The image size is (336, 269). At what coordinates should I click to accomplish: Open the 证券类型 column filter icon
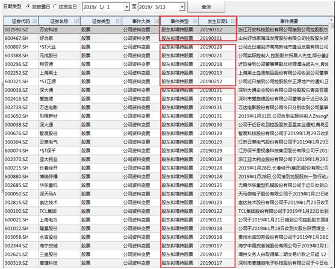click(118, 21)
